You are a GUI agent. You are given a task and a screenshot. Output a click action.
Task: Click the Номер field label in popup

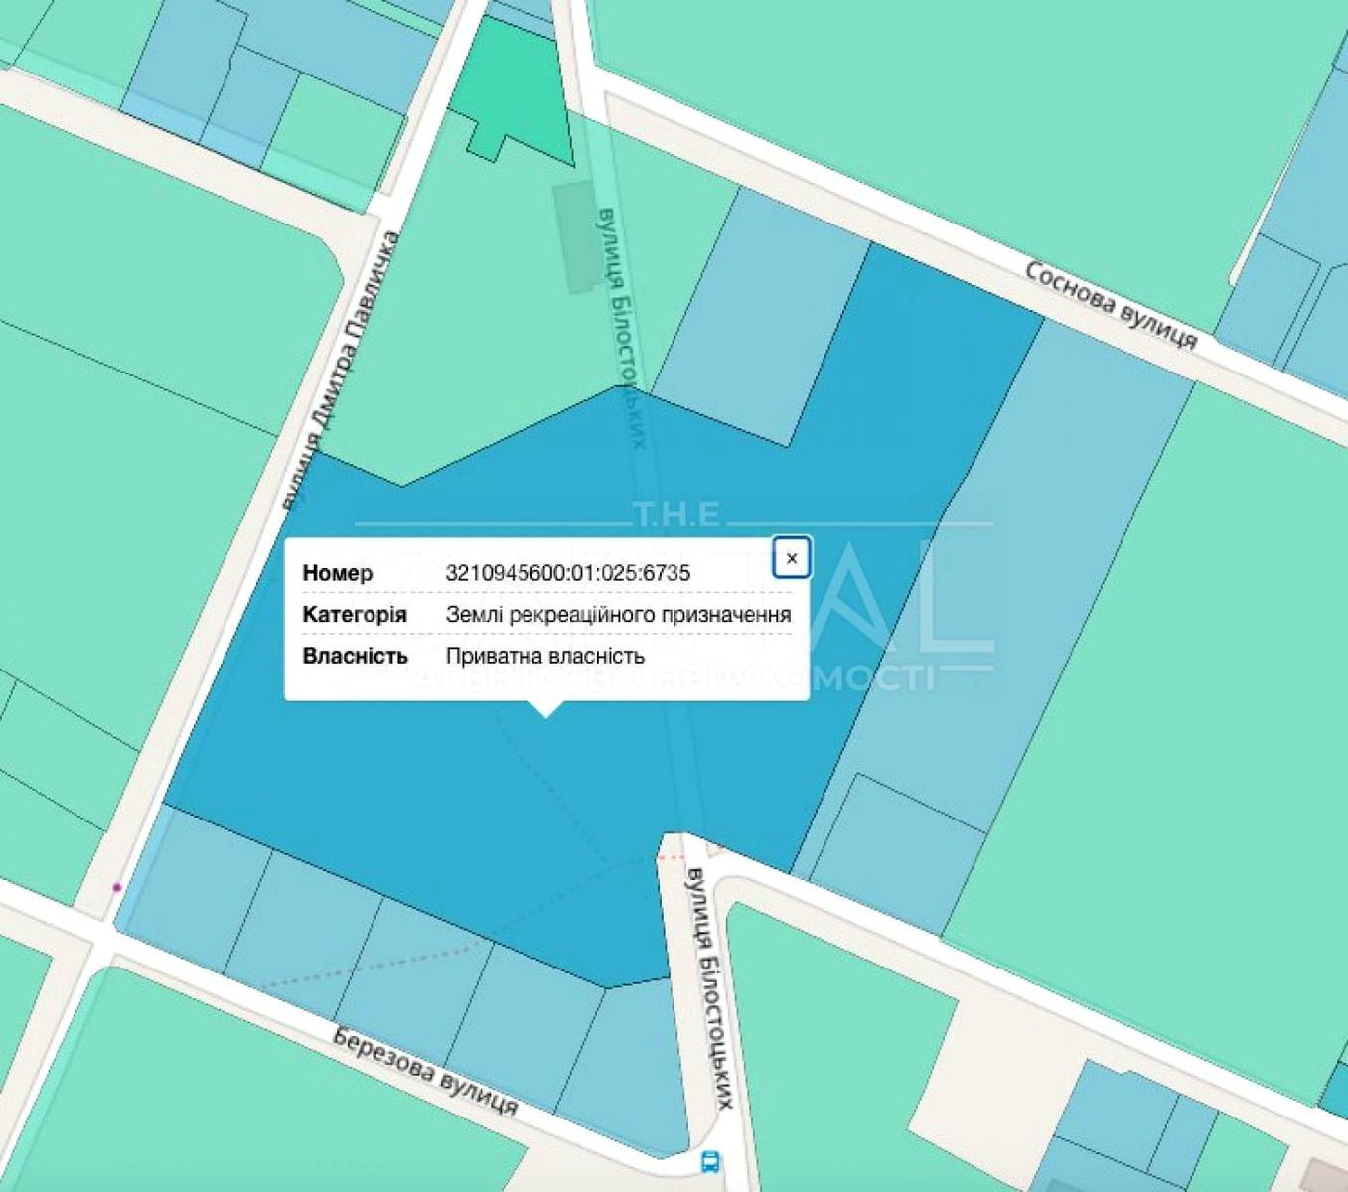(x=338, y=573)
